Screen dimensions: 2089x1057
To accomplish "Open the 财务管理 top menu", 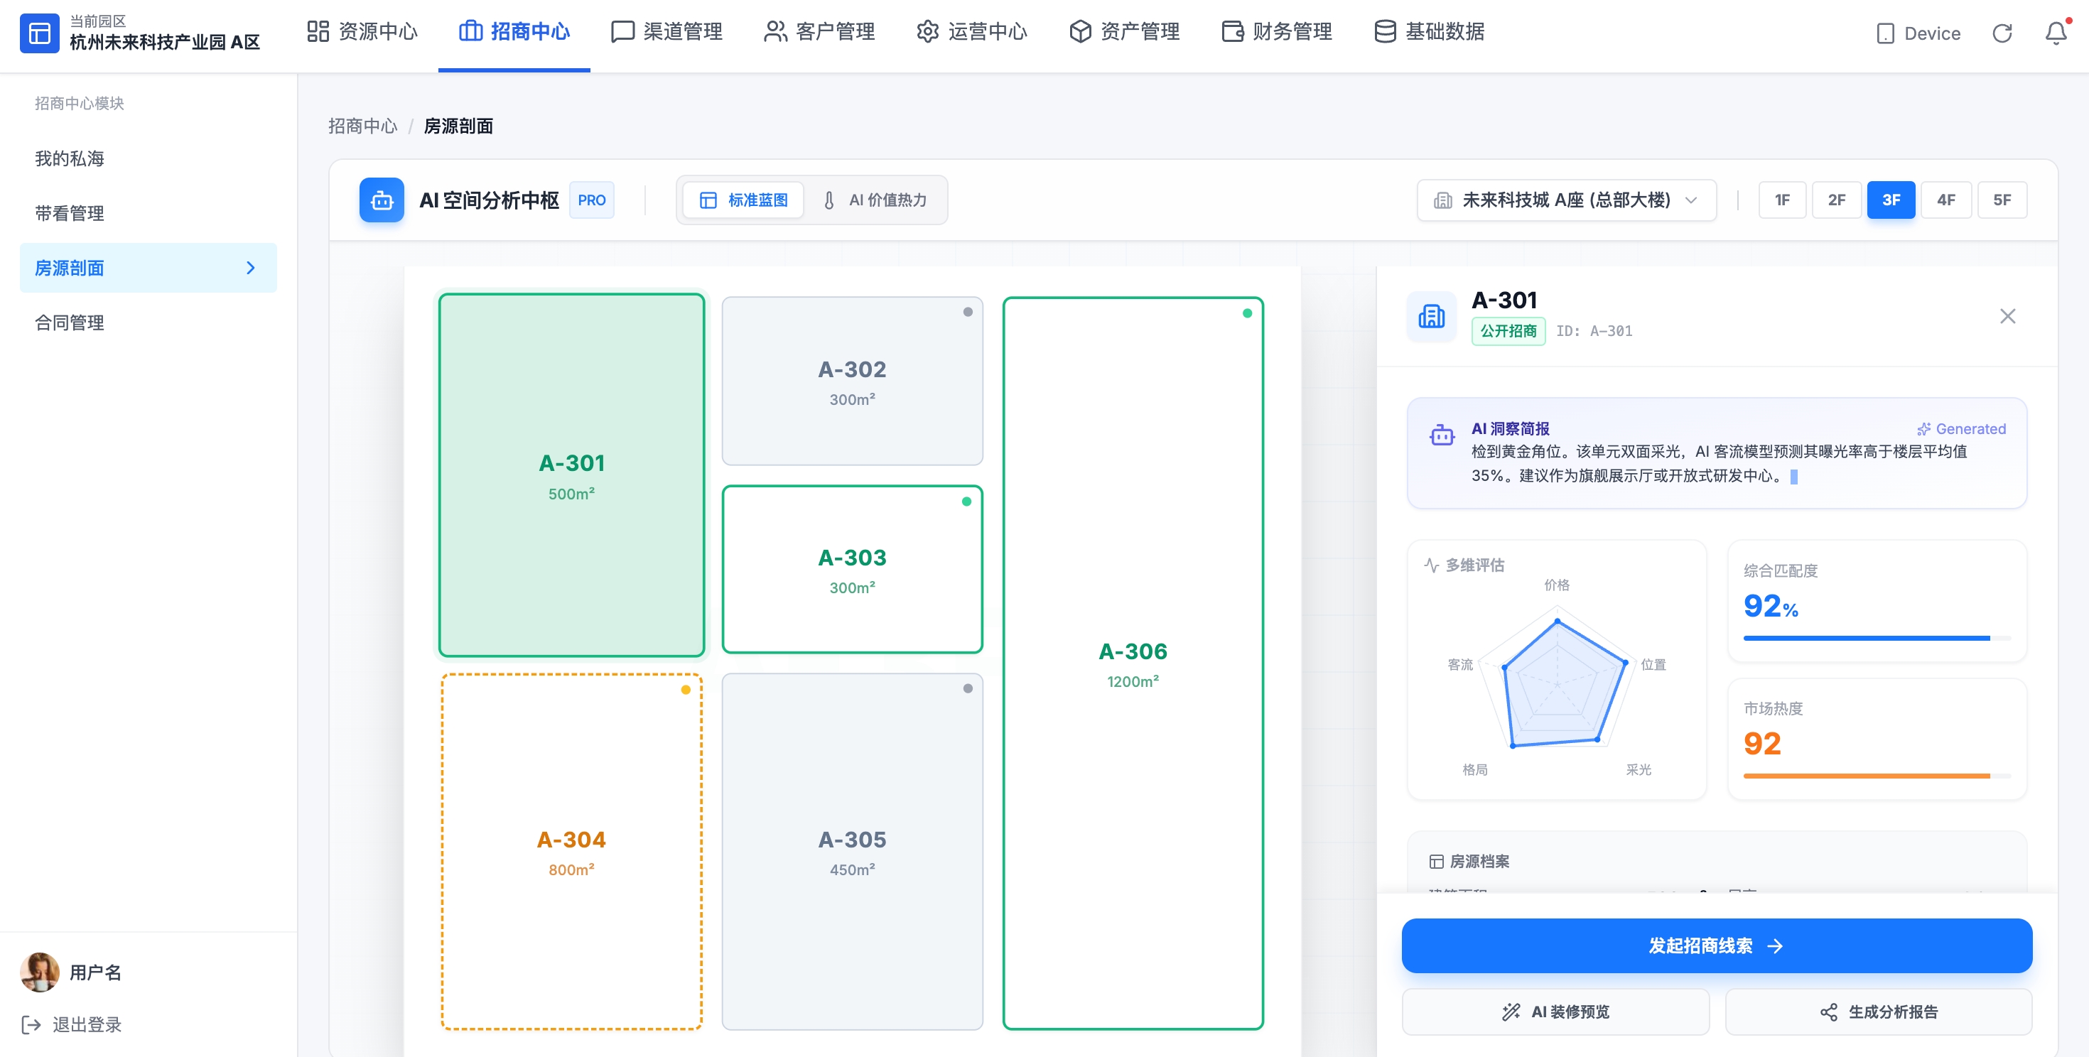I will tap(1276, 32).
